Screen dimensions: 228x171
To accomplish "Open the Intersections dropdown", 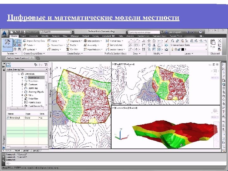I will (93, 41).
